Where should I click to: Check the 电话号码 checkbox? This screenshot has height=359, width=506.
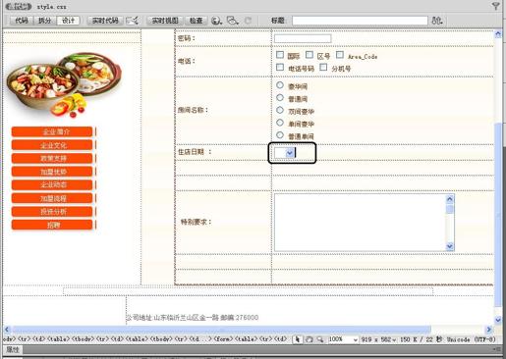280,67
